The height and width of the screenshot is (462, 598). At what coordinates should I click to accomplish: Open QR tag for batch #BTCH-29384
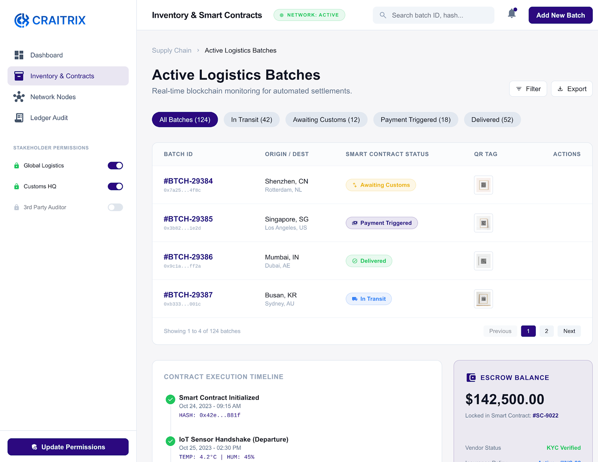click(483, 185)
